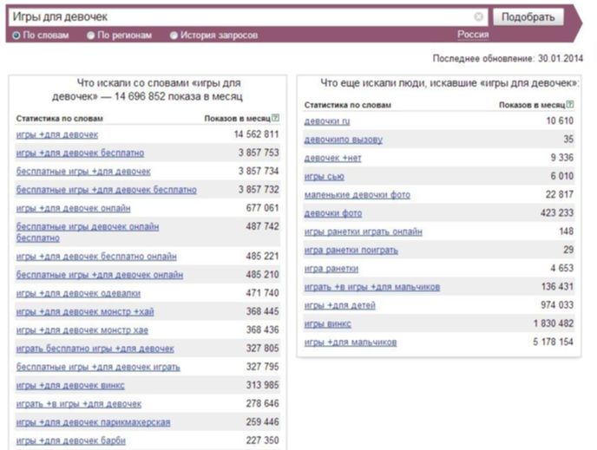Viewport: 597px width, 450px height.
Task: Open the игры +для девочек онлайн link
Action: pyautogui.click(x=73, y=208)
